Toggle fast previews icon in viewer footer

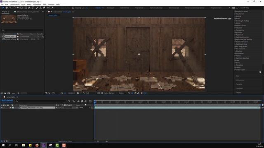(132, 93)
